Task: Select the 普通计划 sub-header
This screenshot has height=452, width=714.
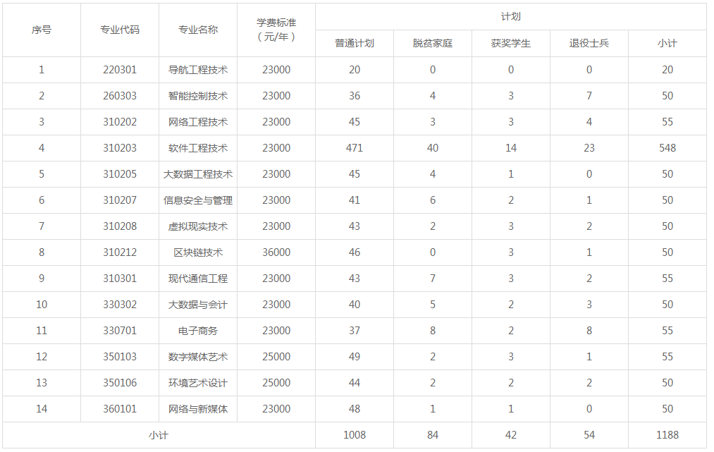Action: 355,43
